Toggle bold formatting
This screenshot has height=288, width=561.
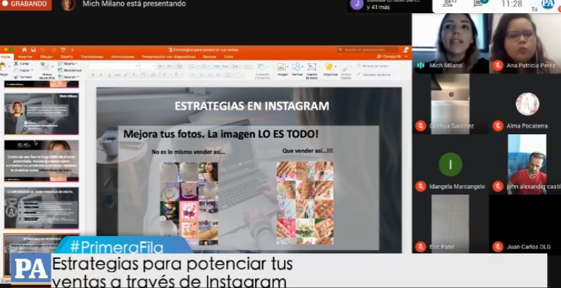[x=93, y=75]
